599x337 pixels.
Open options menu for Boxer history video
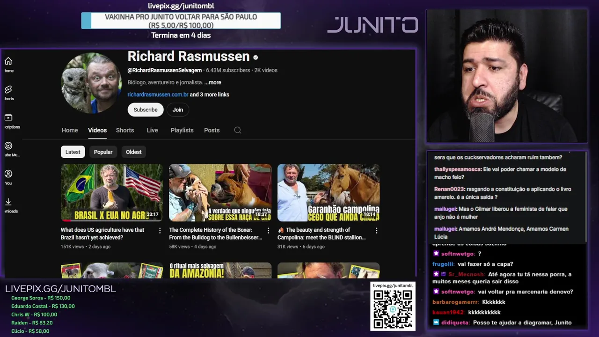pos(268,230)
